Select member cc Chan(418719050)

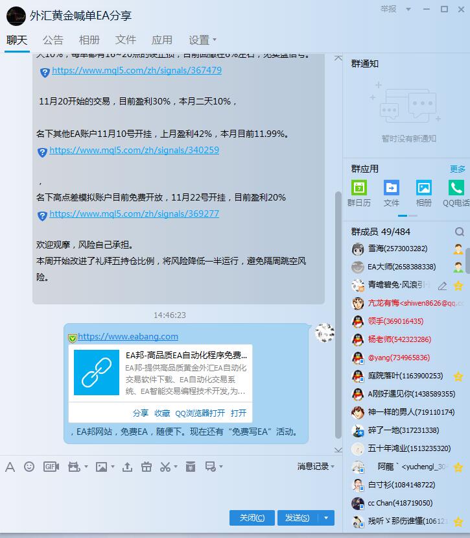coord(406,504)
